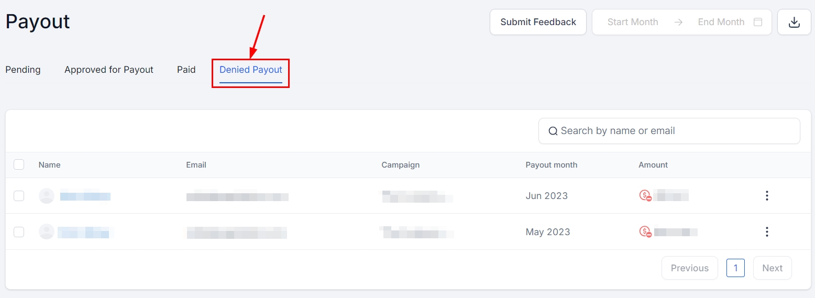Screen dimensions: 815x298
Task: Click the calendar icon in date range
Action: [757, 22]
